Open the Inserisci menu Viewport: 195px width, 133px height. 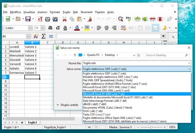(x=42, y=12)
